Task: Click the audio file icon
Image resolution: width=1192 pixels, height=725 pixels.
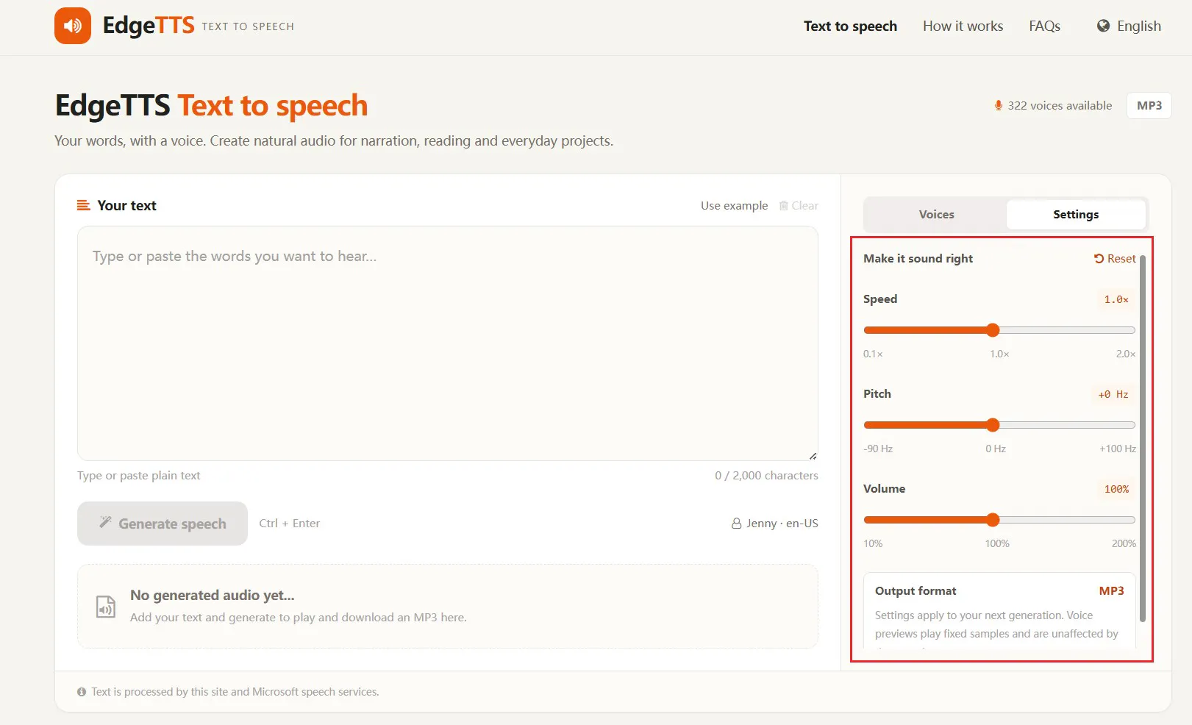Action: [x=106, y=607]
